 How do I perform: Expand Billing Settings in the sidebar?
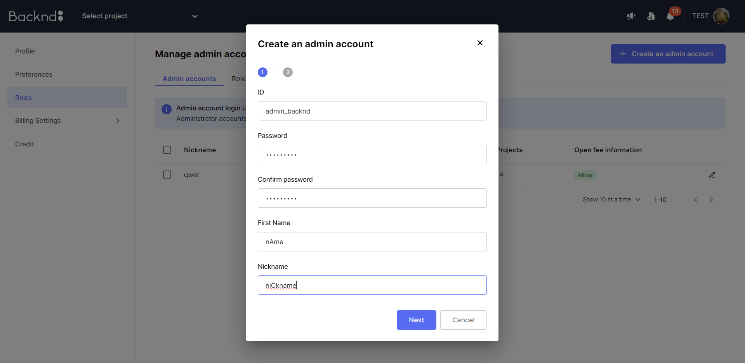click(67, 120)
